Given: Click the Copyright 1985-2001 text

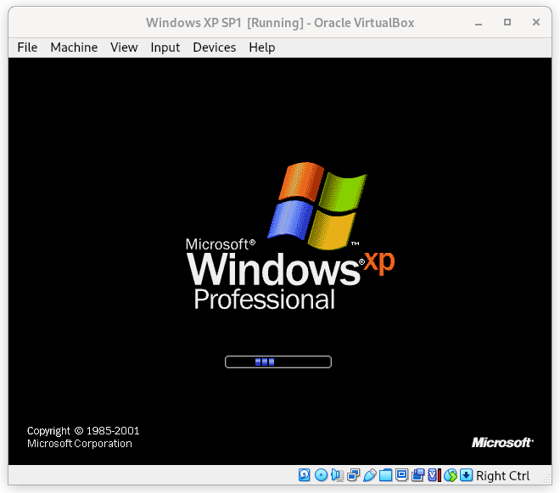Looking at the screenshot, I should [83, 431].
